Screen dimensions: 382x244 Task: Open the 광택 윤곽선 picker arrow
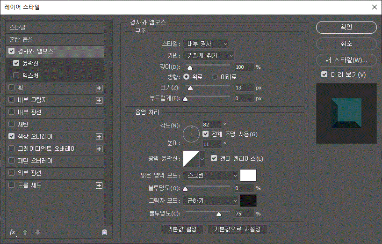click(202, 159)
